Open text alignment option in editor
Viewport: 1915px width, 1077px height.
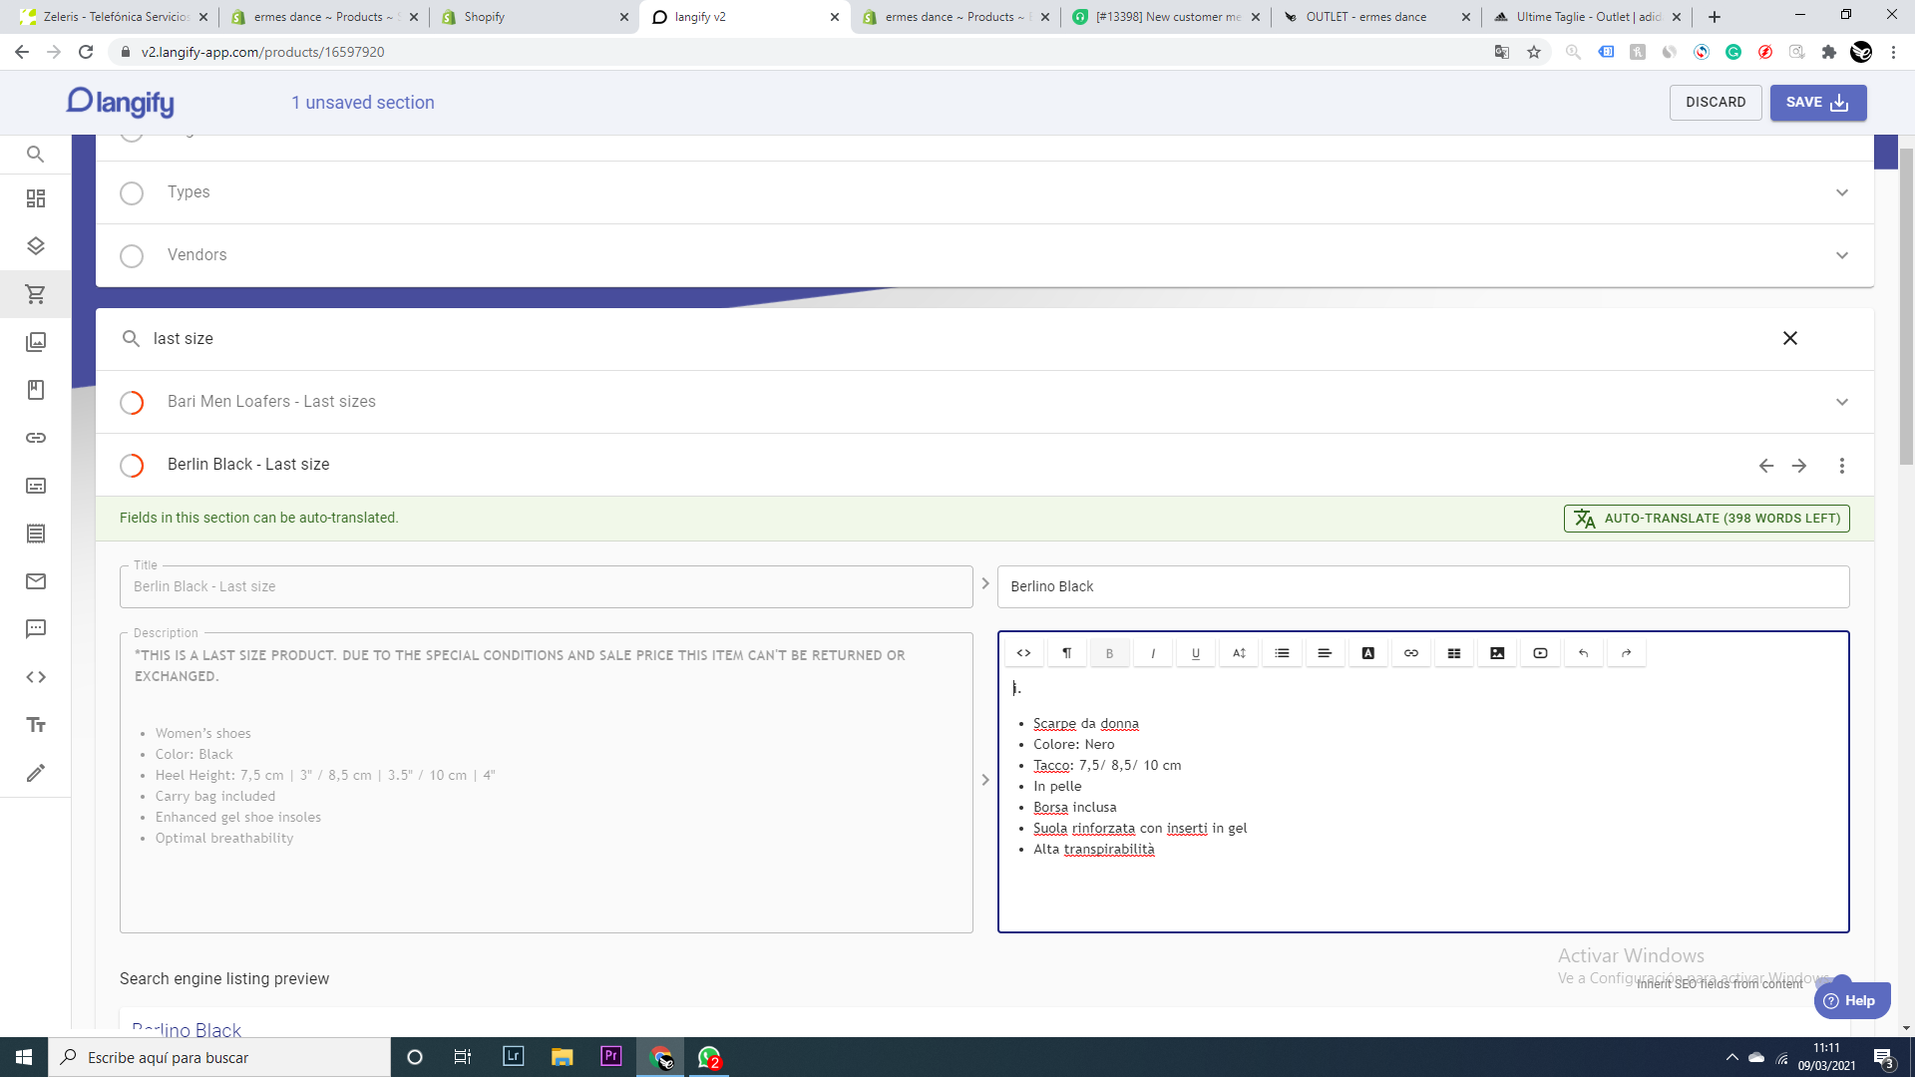click(1325, 653)
